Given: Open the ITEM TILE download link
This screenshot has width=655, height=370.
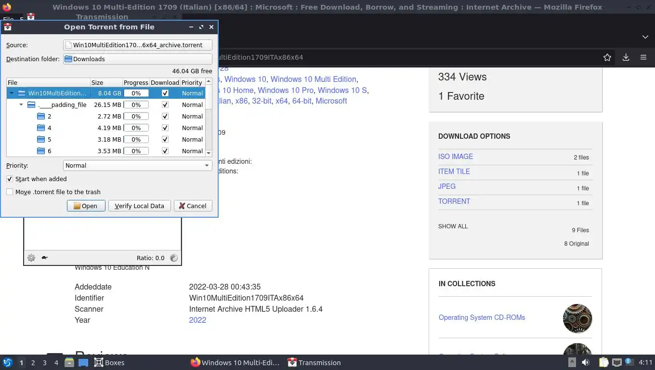Looking at the screenshot, I should click(x=454, y=172).
